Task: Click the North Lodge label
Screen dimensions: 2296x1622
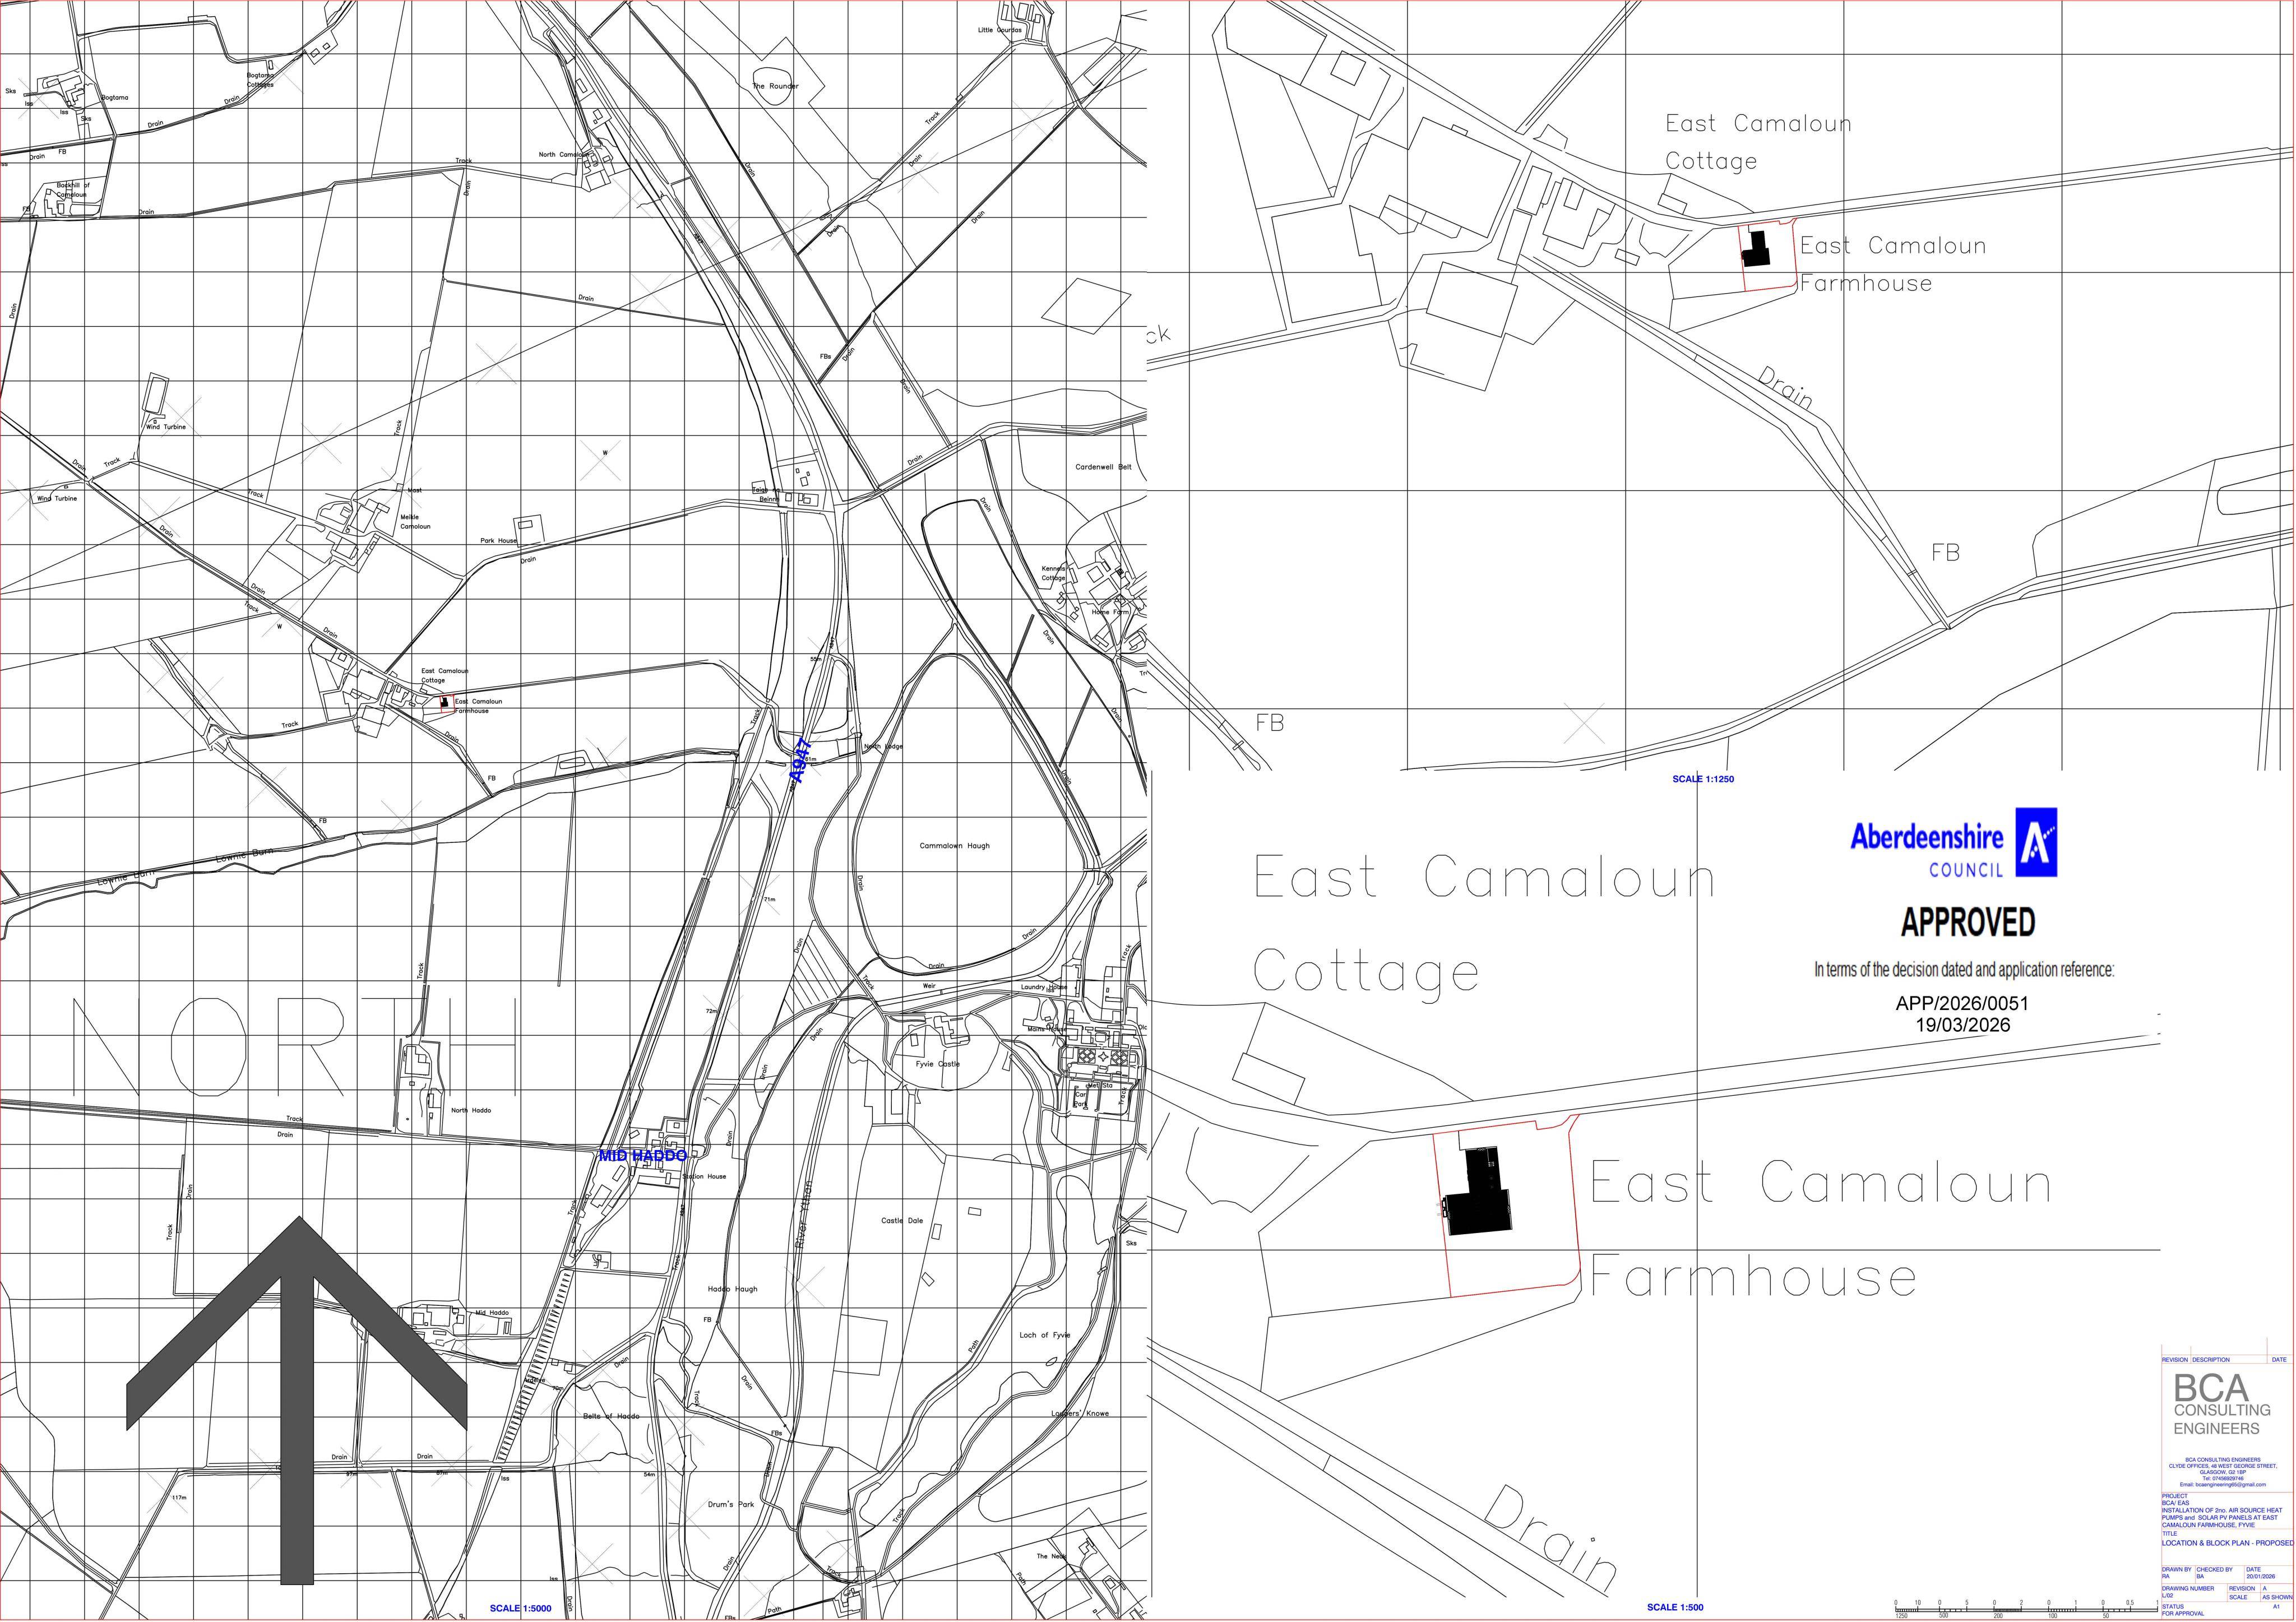Action: click(x=884, y=747)
